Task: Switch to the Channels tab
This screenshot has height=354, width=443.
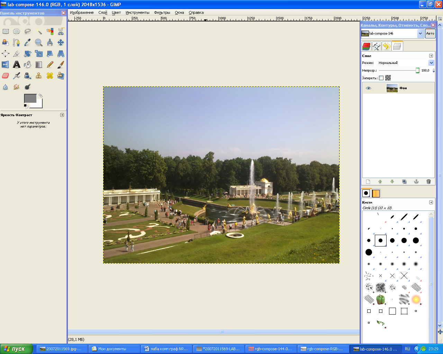Action: (366, 46)
